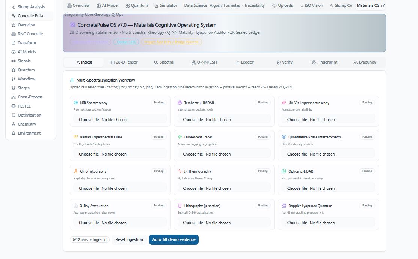The image size is (418, 259).
Task: Click Auto-fill demo evidence button
Action: (x=174, y=239)
